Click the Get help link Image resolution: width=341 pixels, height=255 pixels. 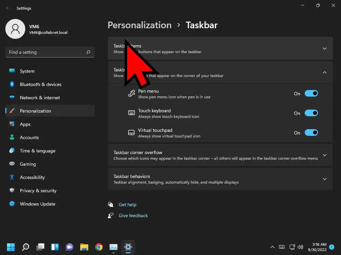tap(128, 205)
